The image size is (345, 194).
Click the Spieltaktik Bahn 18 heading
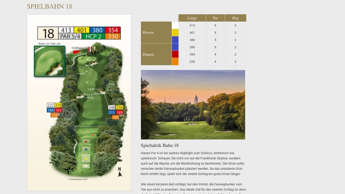pyautogui.click(x=160, y=145)
